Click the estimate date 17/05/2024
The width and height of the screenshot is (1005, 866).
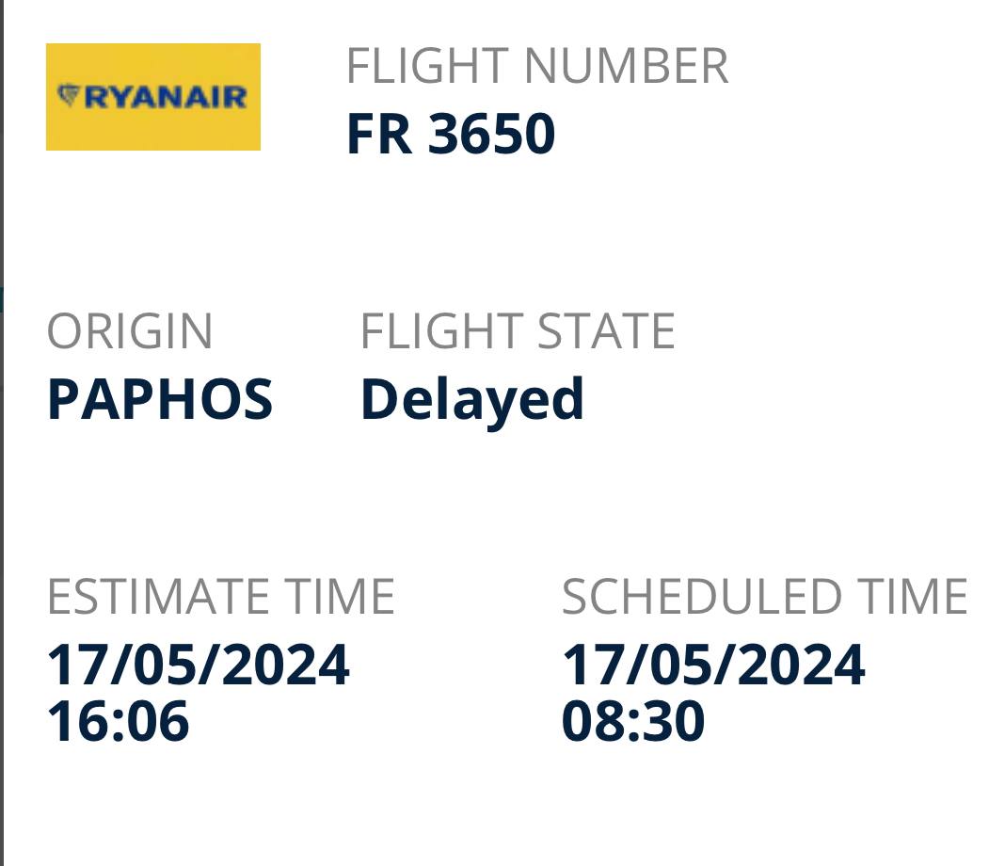pos(198,665)
